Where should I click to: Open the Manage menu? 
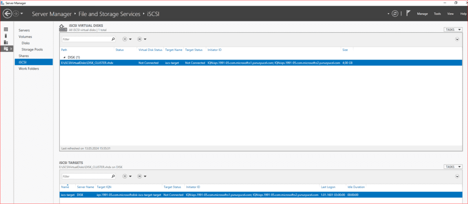(x=422, y=14)
